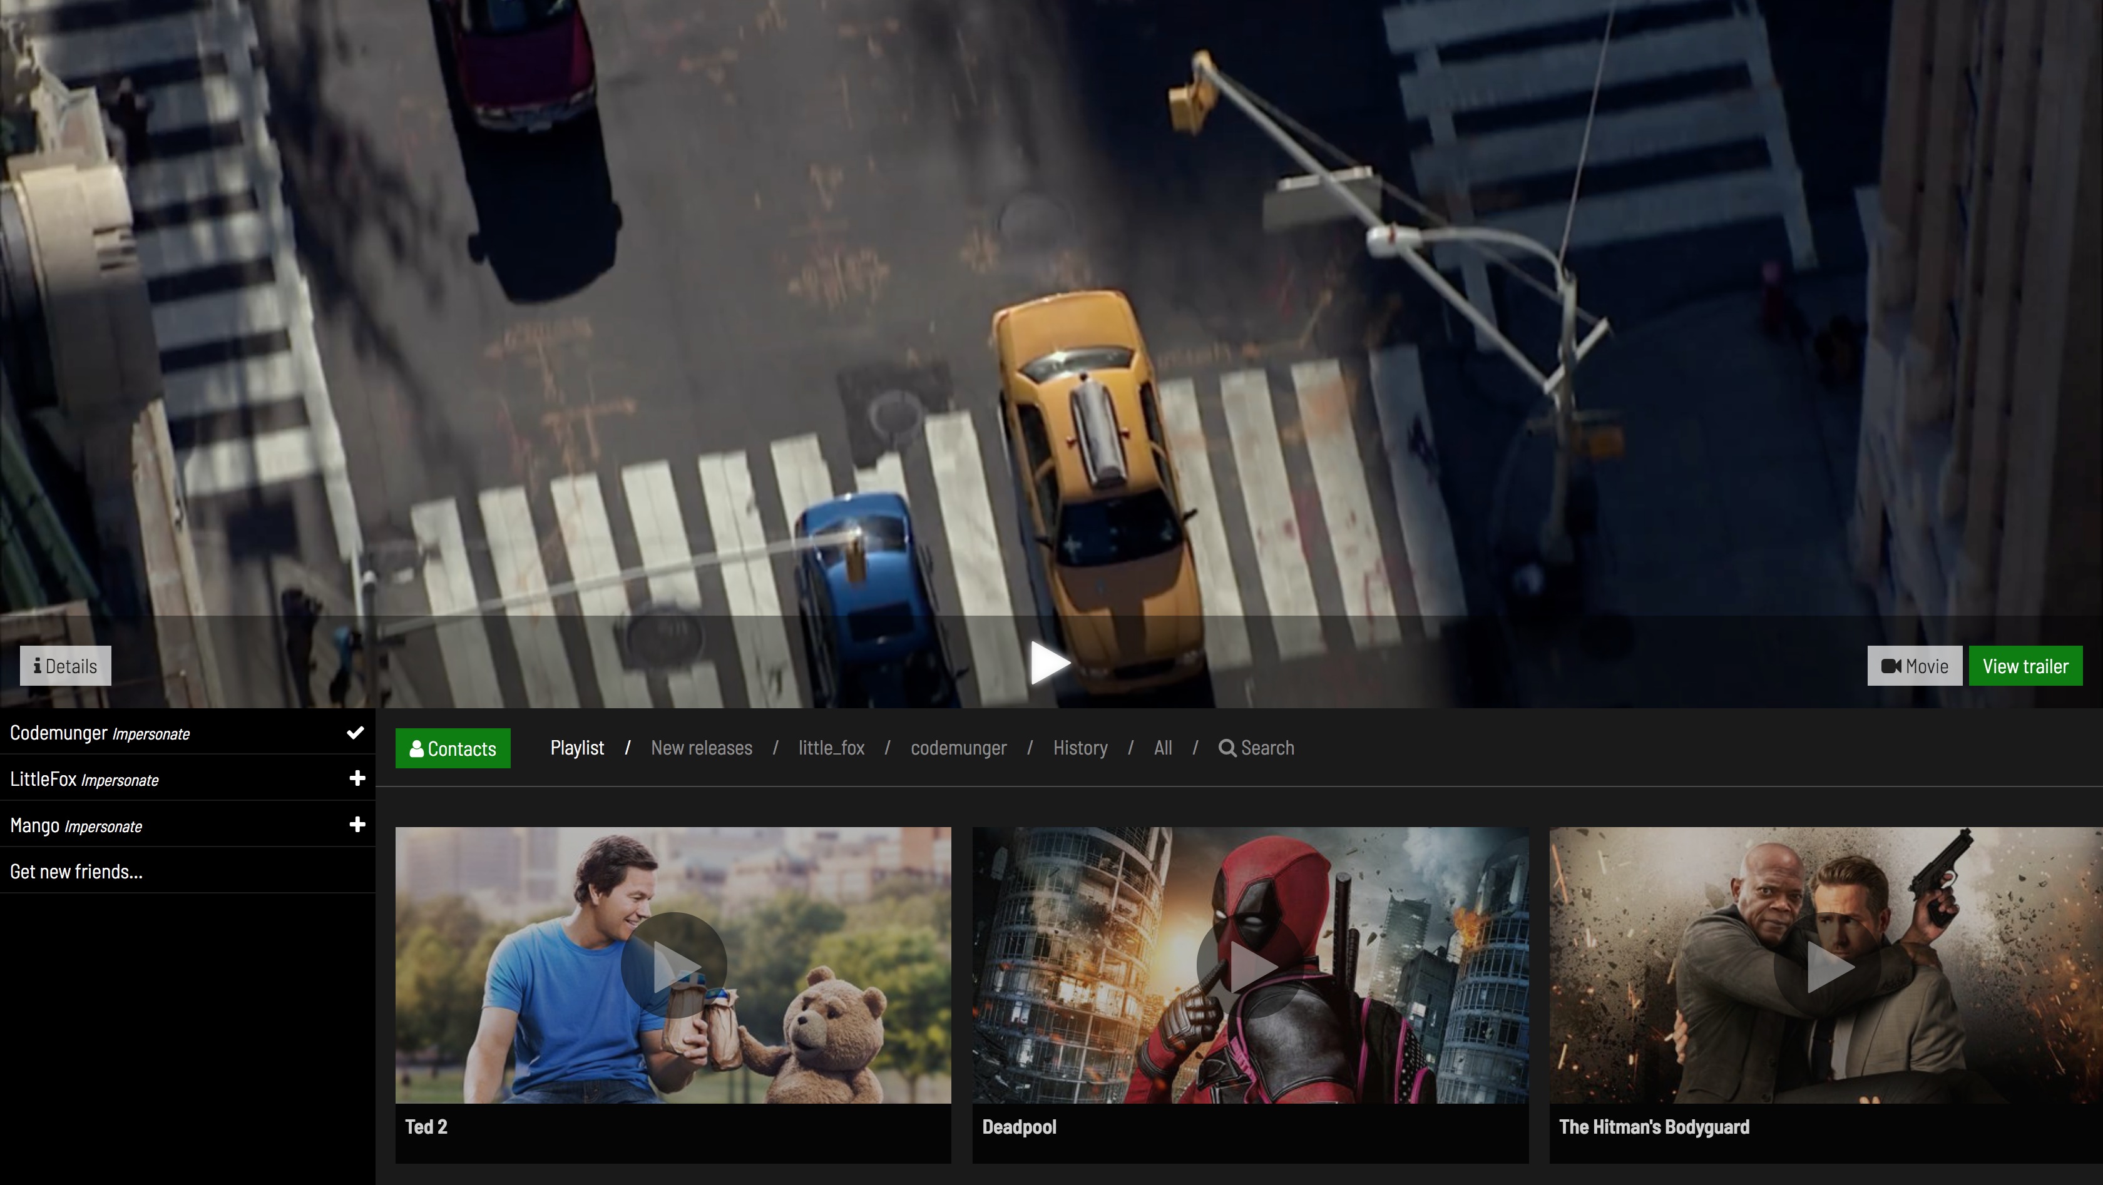Image resolution: width=2103 pixels, height=1185 pixels.
Task: Click the plus icon next to LittleFox
Action: tap(357, 778)
